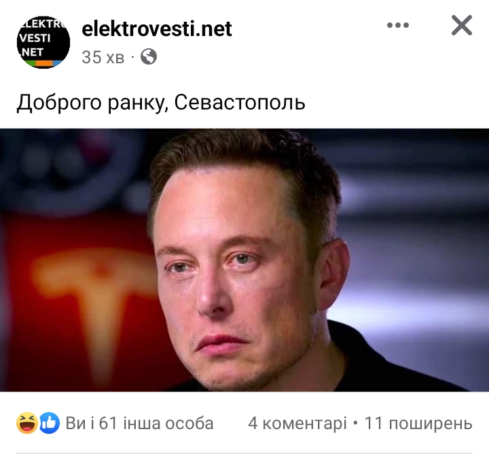Open the post photo in full view
Screen dimensions: 489x457
pyautogui.click(x=244, y=260)
